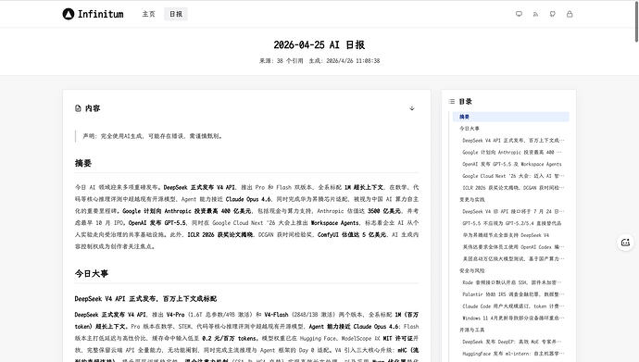The width and height of the screenshot is (639, 362).
Task: Open TOC entry Claude Code 用户大规模退订
Action: click(x=513, y=306)
